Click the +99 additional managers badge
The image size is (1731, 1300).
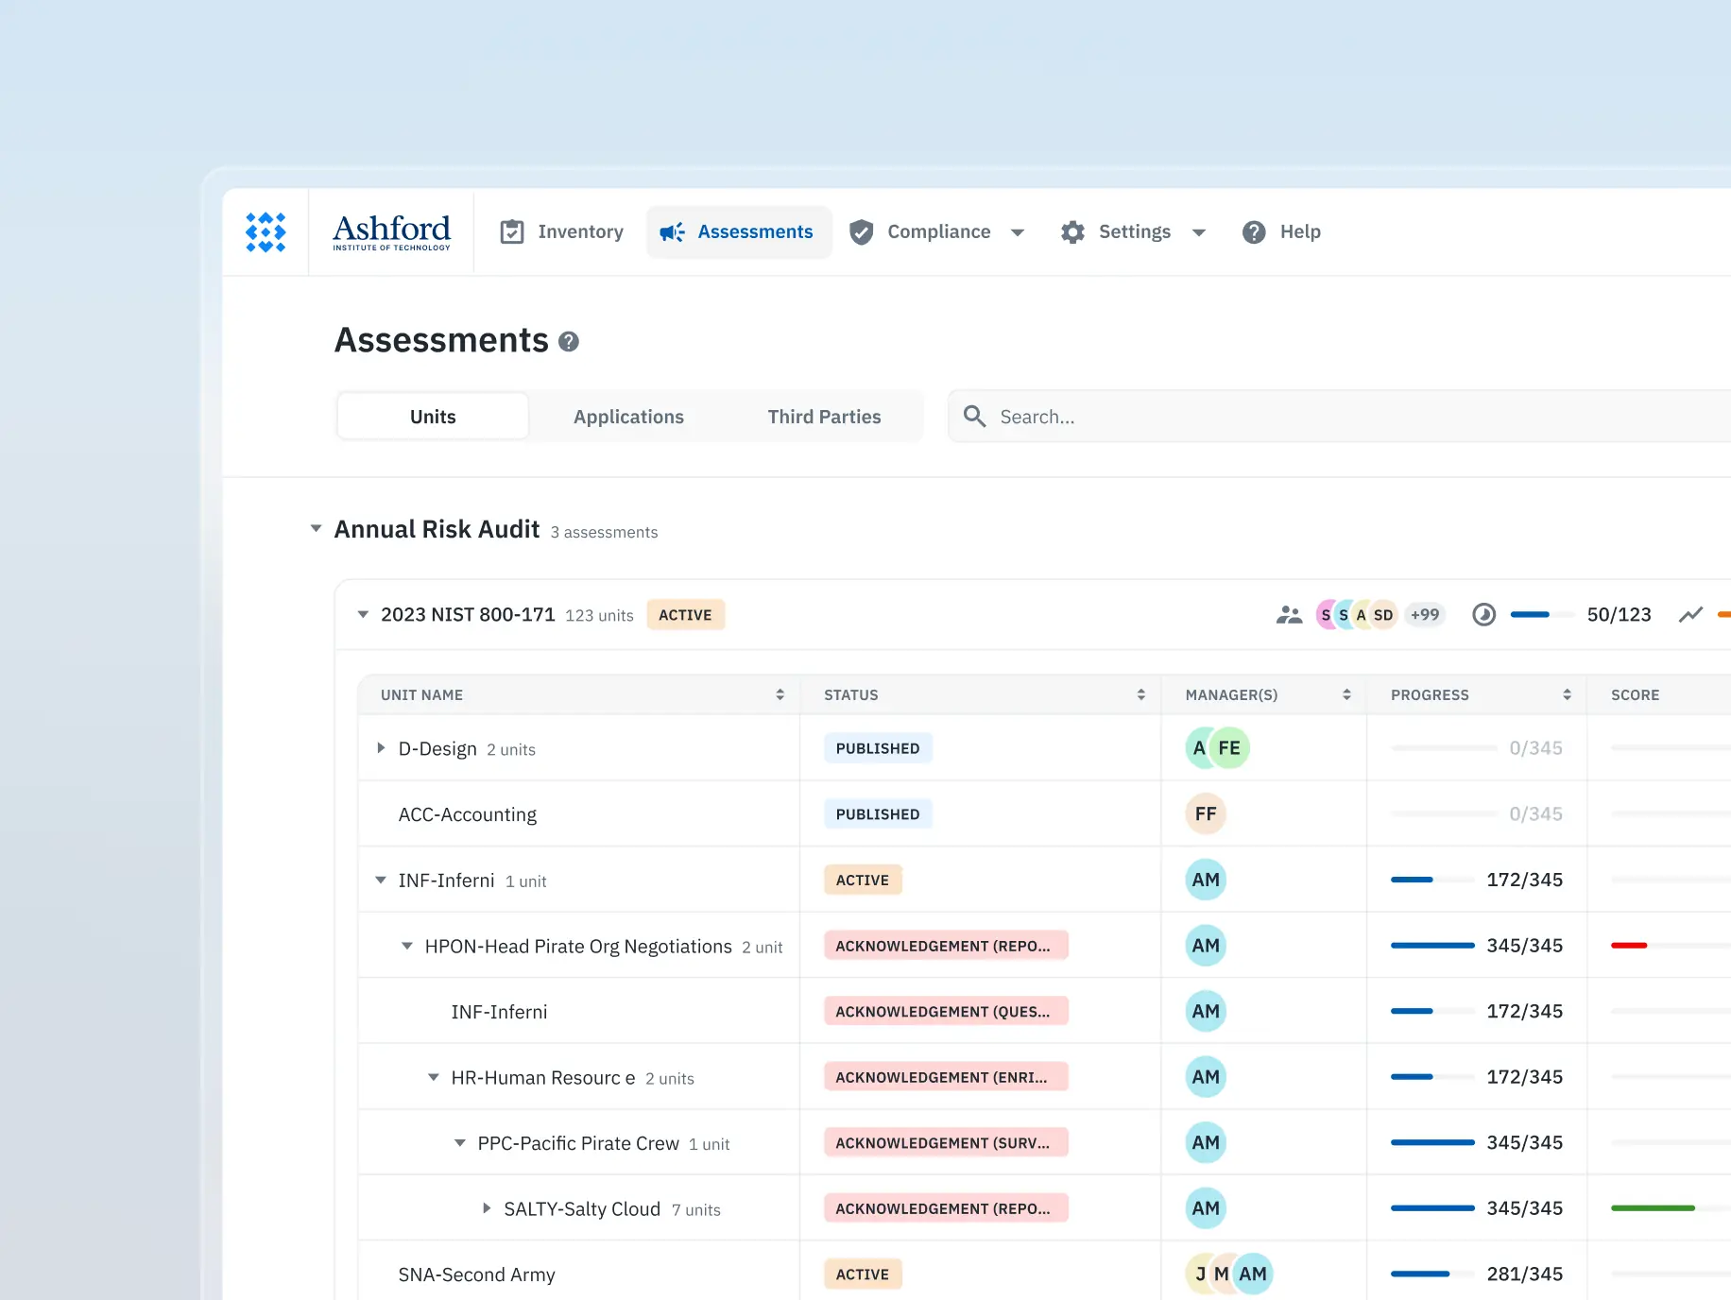1424,615
